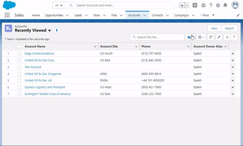Image resolution: width=243 pixels, height=146 pixels.
Task: Click the search magnifier in global search
Action: pos(71,5)
